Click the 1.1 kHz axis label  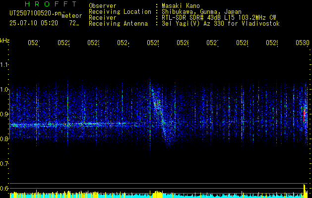pyautogui.click(x=4, y=65)
